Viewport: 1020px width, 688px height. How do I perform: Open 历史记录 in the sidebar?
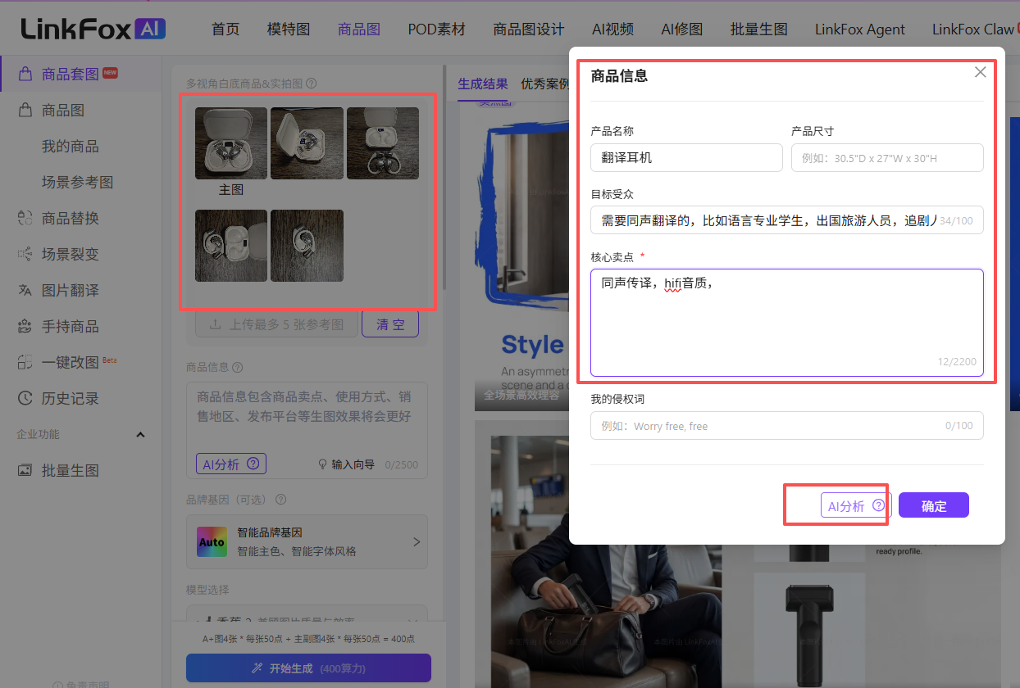click(x=70, y=398)
